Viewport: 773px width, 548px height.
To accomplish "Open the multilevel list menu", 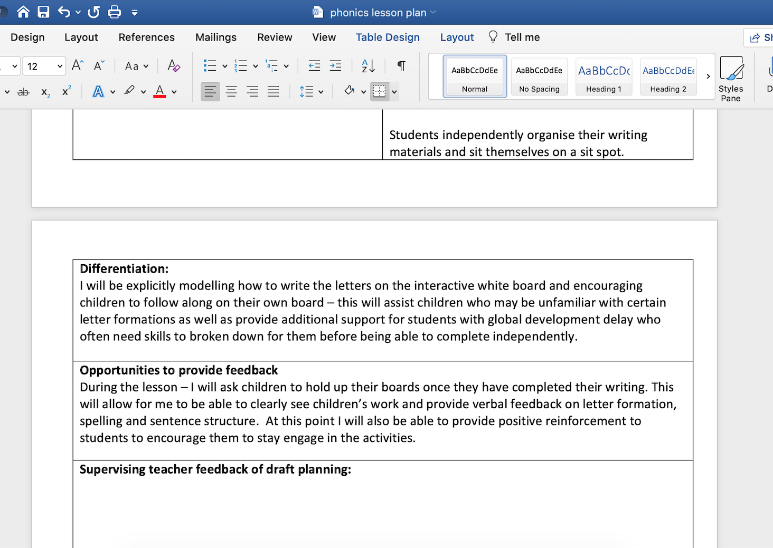I will tap(272, 65).
